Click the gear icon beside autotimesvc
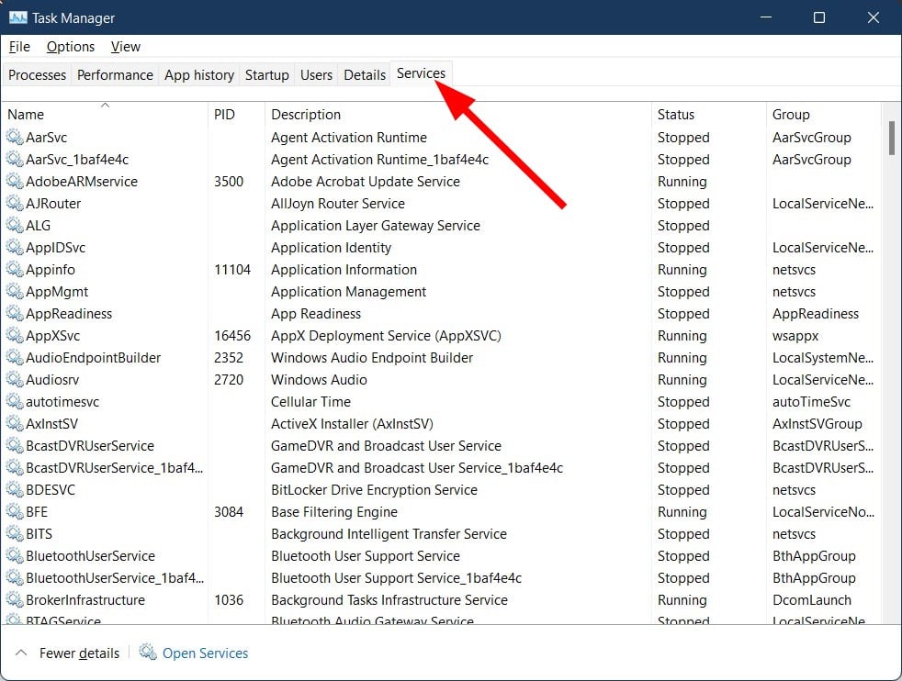This screenshot has width=902, height=681. (x=15, y=401)
